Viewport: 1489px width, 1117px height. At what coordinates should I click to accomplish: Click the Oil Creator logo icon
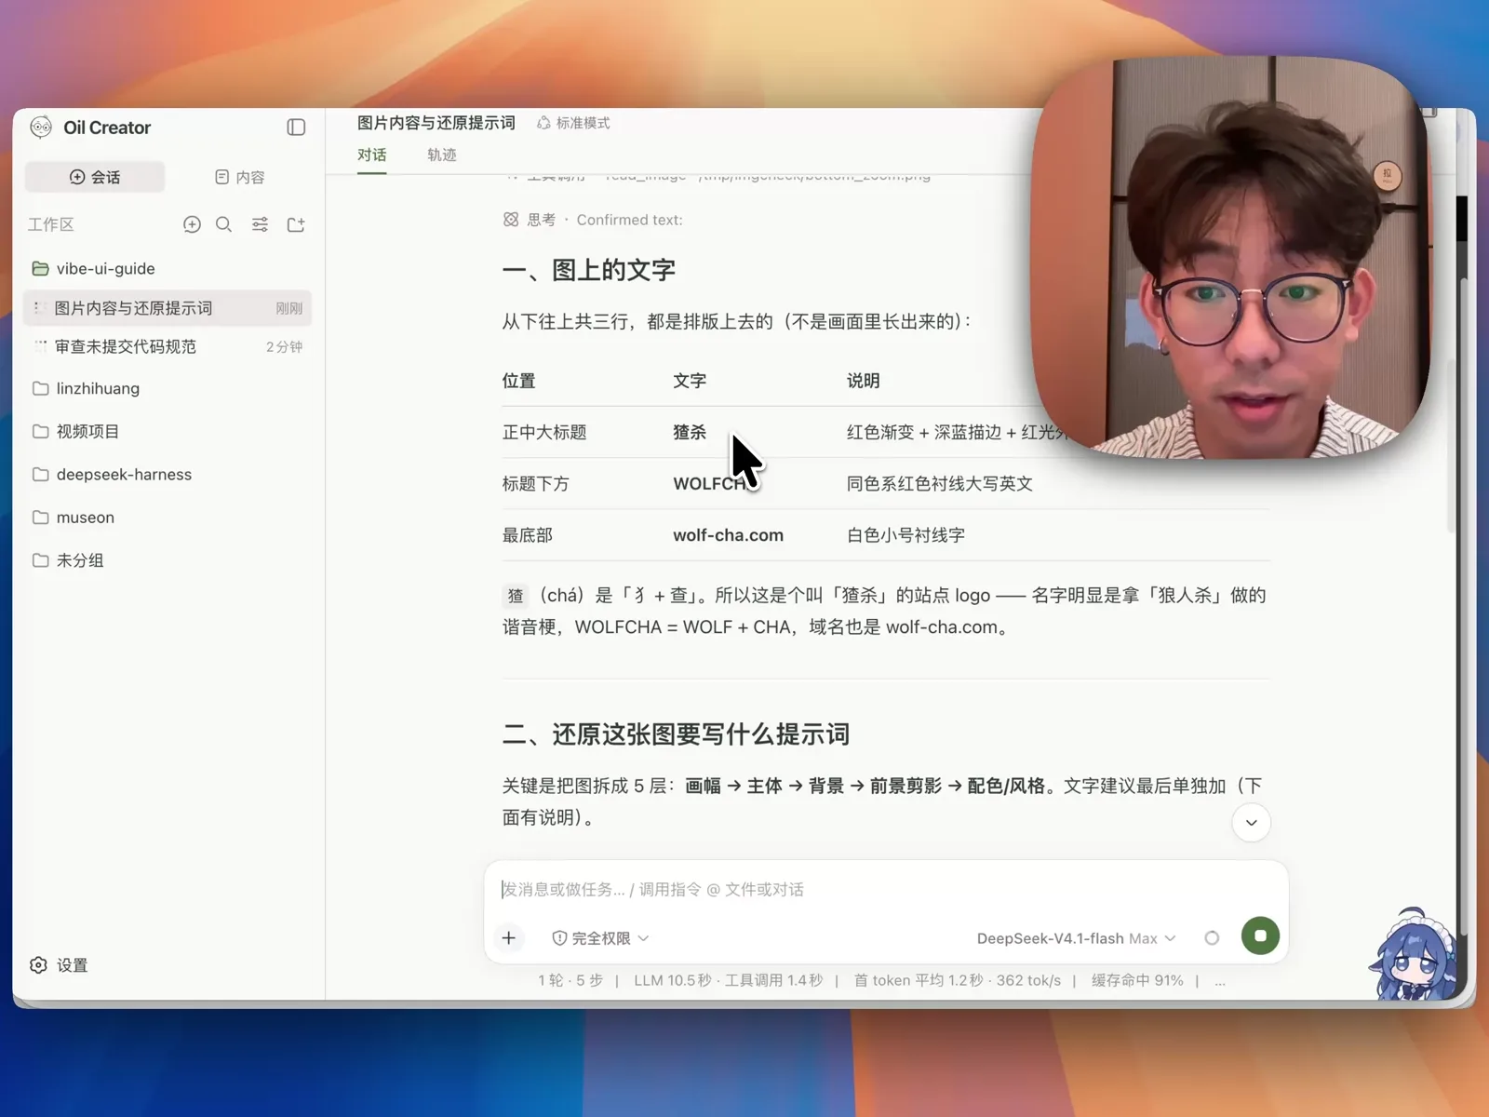point(41,128)
